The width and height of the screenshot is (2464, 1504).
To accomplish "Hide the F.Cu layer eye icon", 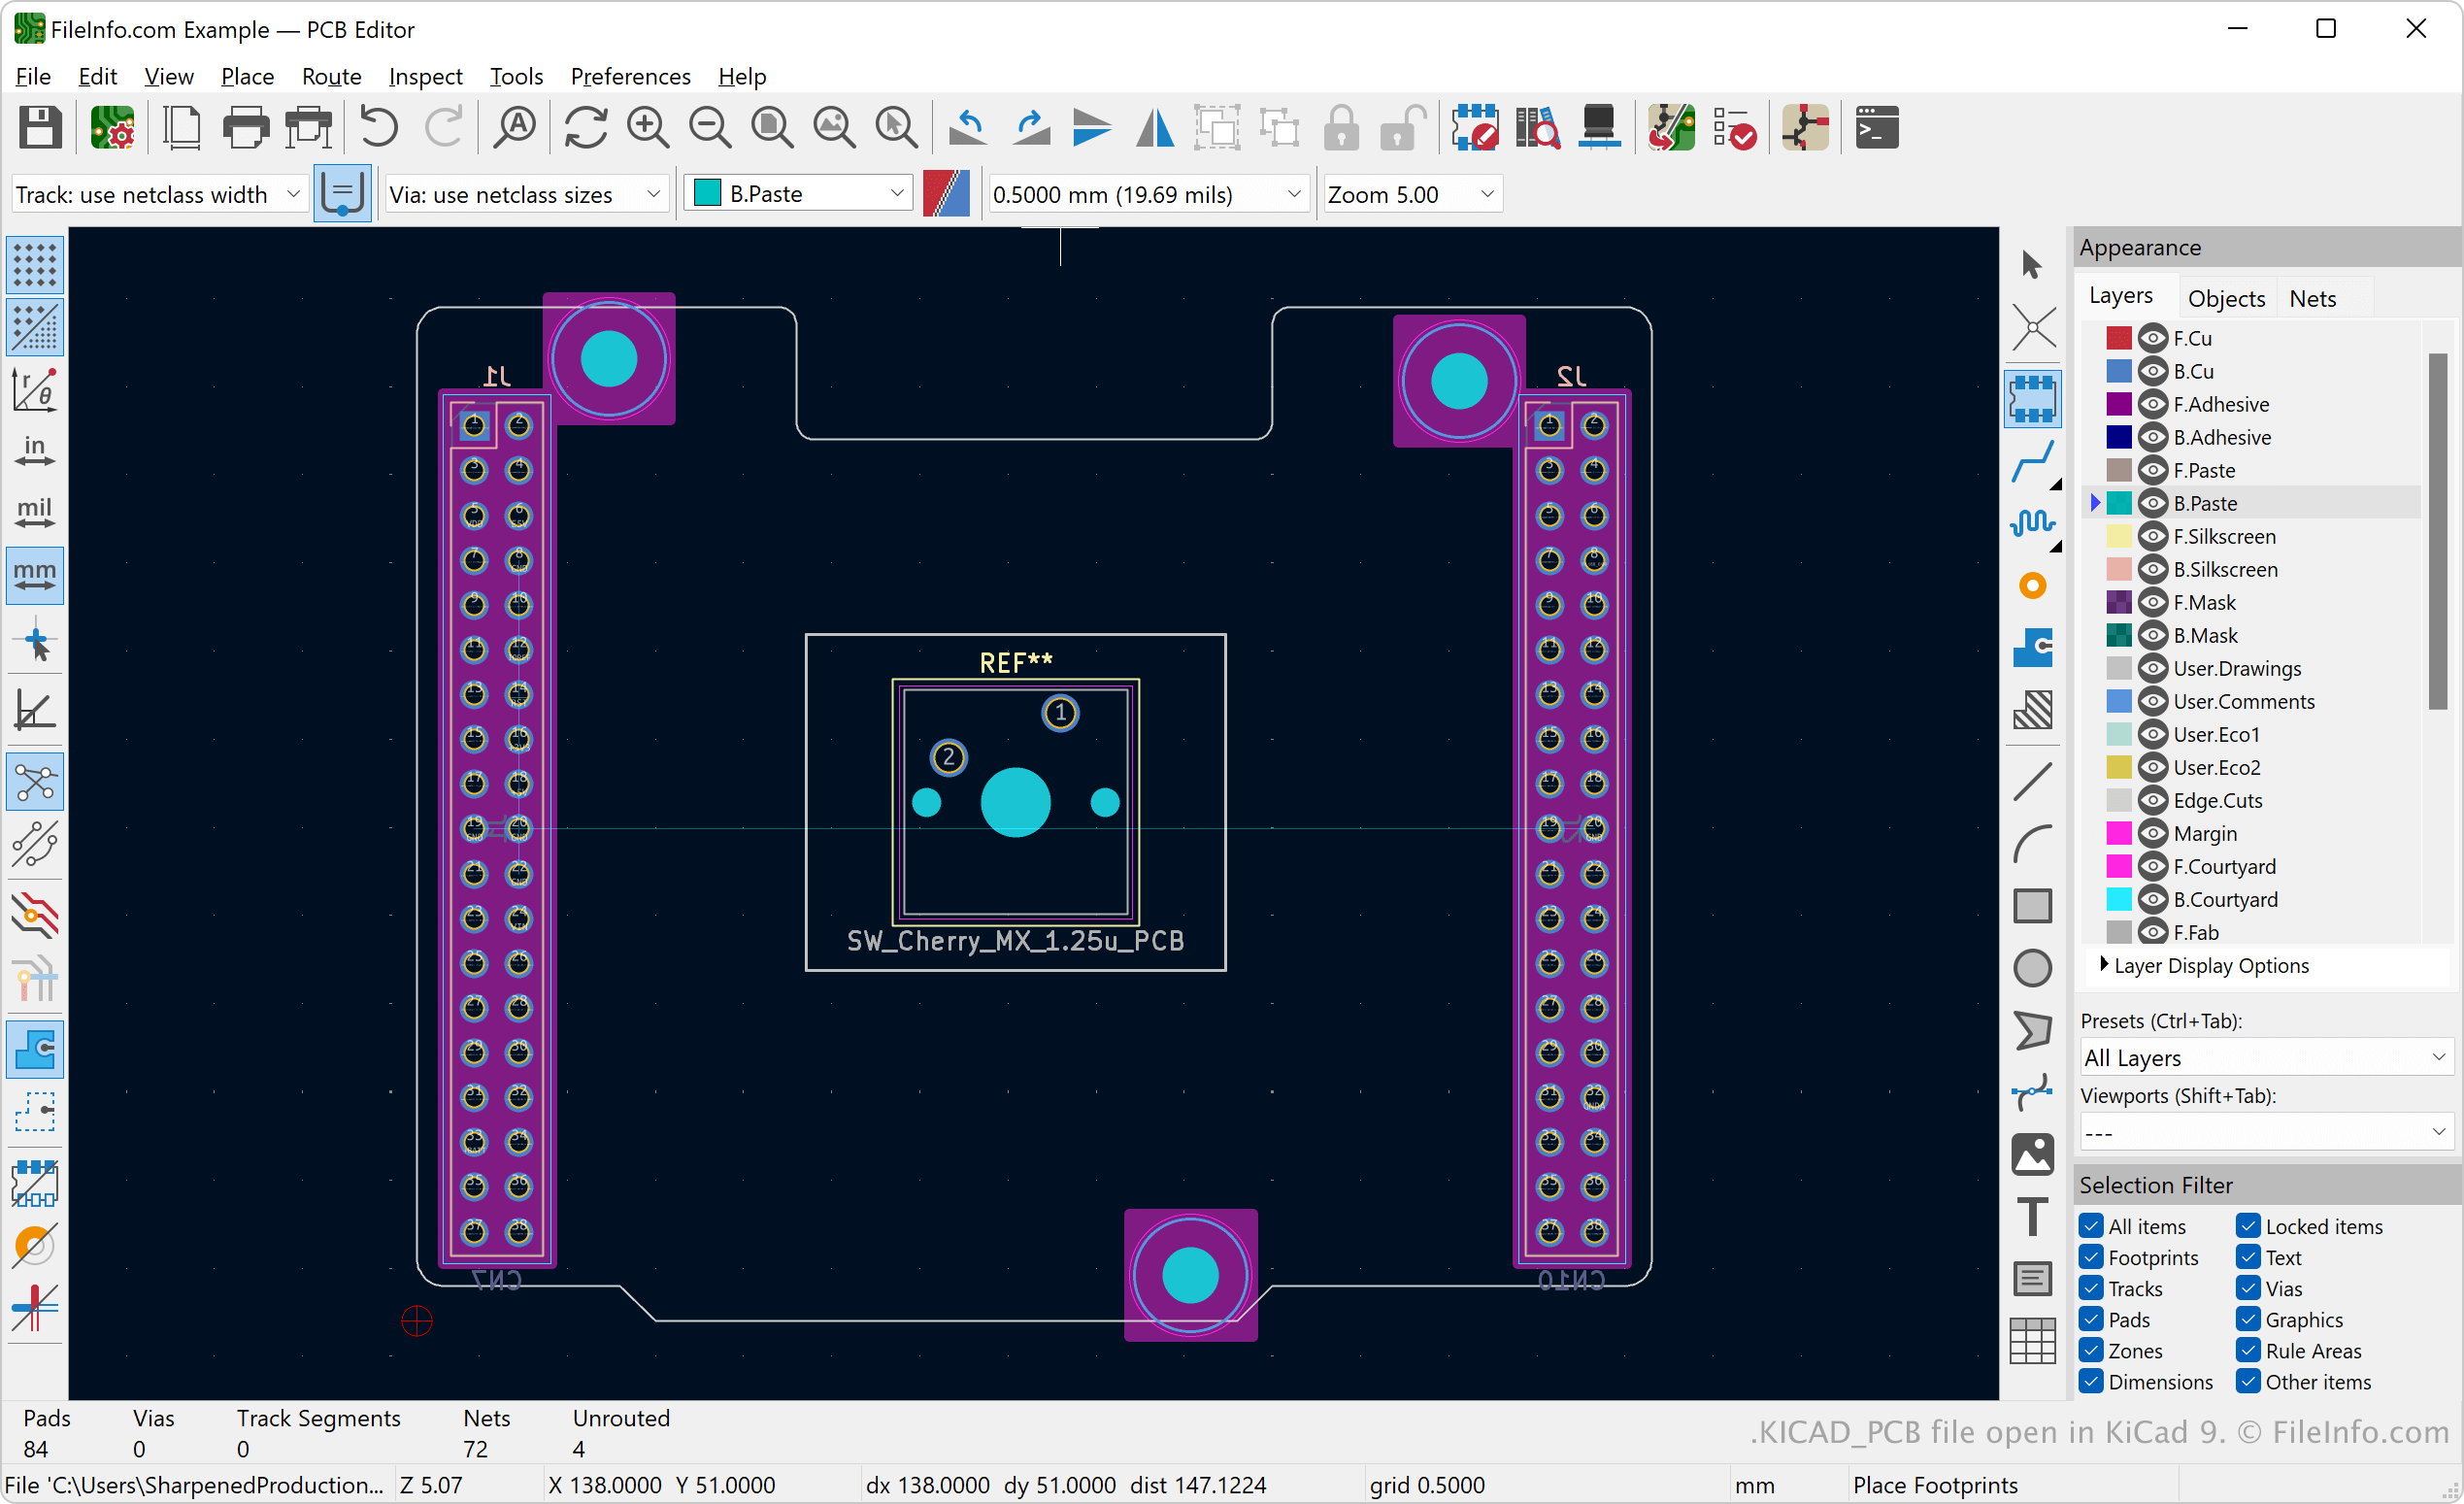I will (x=2152, y=338).
